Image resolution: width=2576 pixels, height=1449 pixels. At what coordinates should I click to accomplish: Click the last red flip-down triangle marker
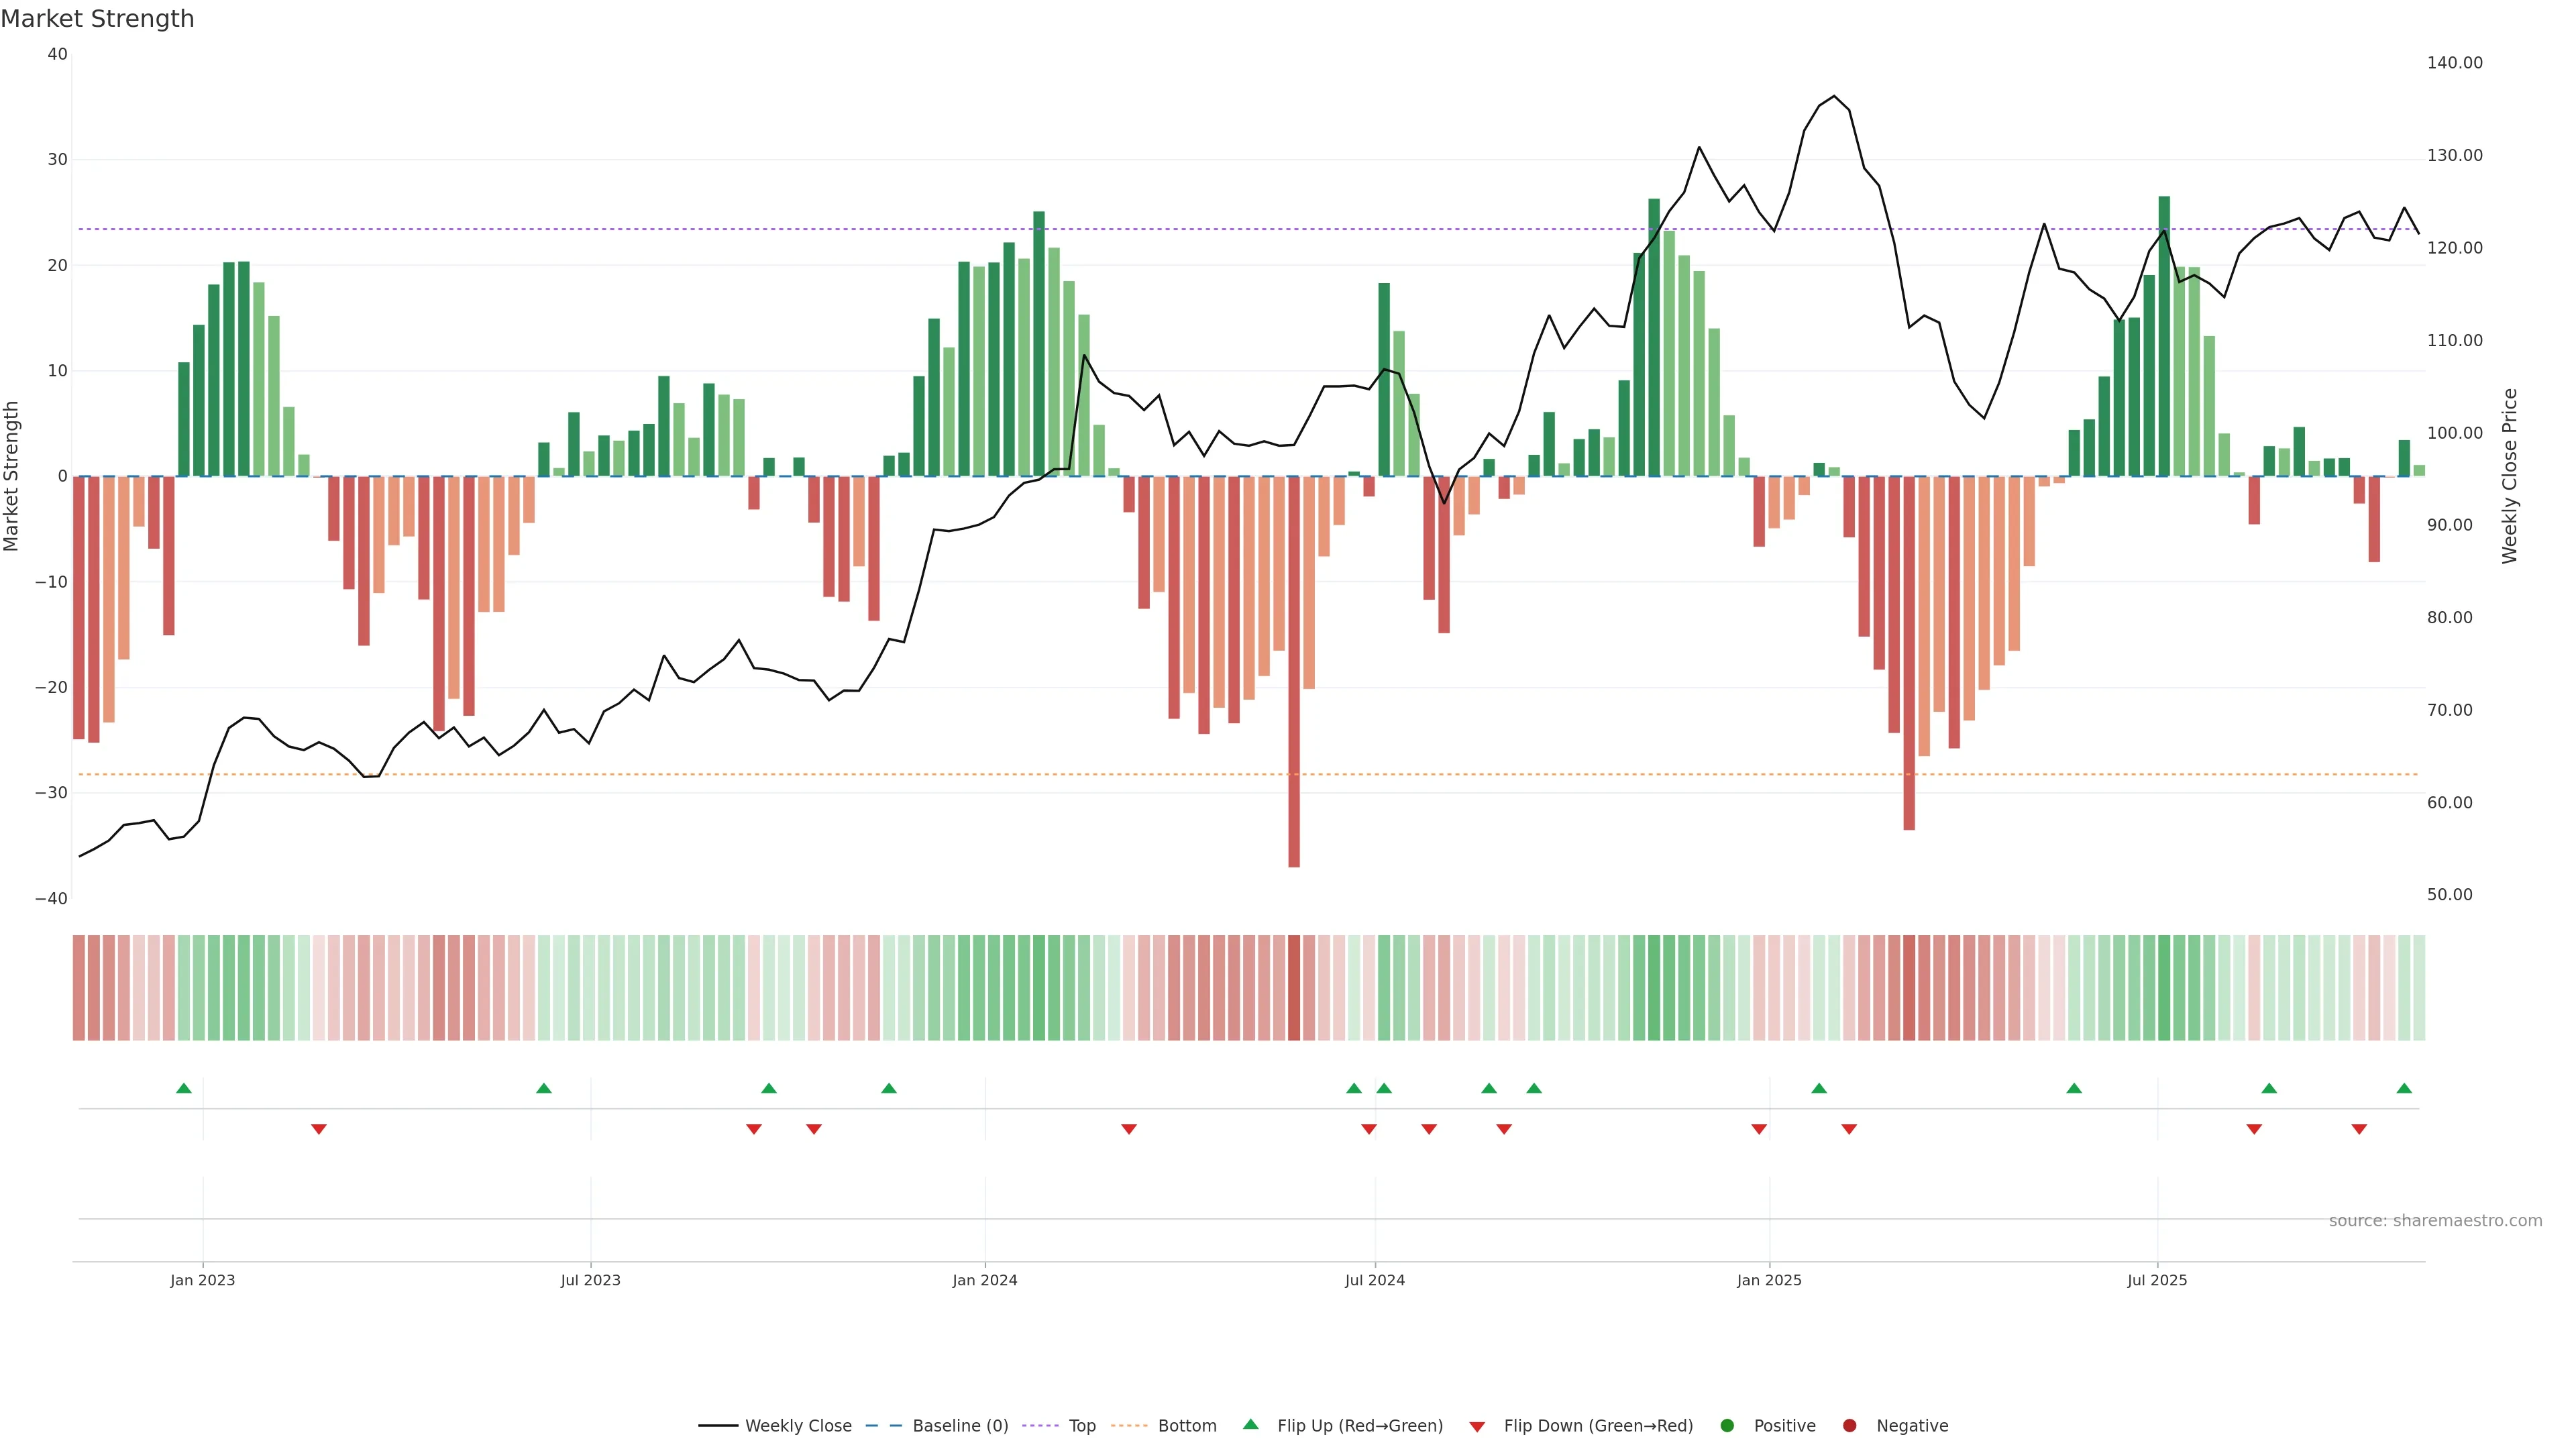(2359, 1129)
